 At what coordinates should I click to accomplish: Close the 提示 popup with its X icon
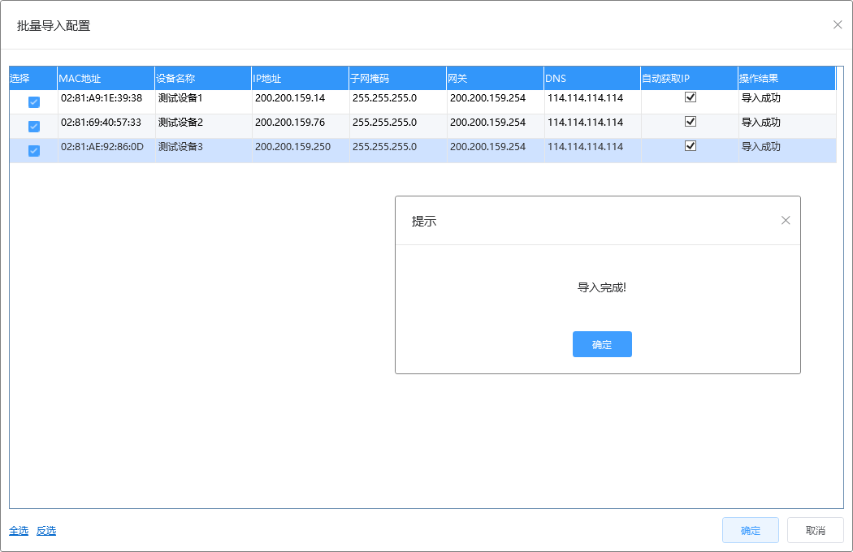click(786, 220)
